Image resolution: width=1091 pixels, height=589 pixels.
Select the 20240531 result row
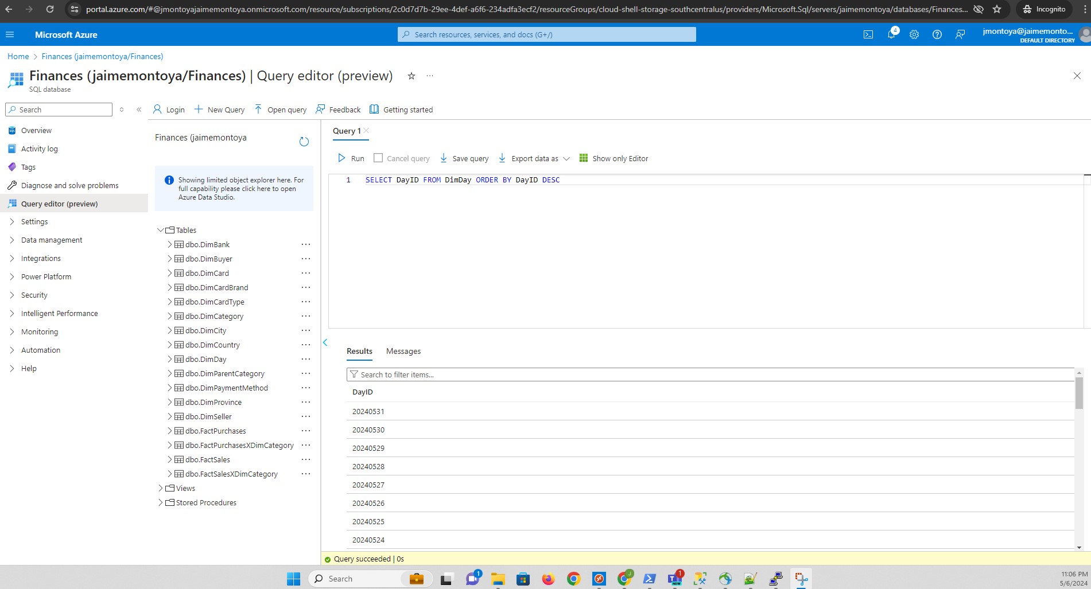pyautogui.click(x=710, y=411)
